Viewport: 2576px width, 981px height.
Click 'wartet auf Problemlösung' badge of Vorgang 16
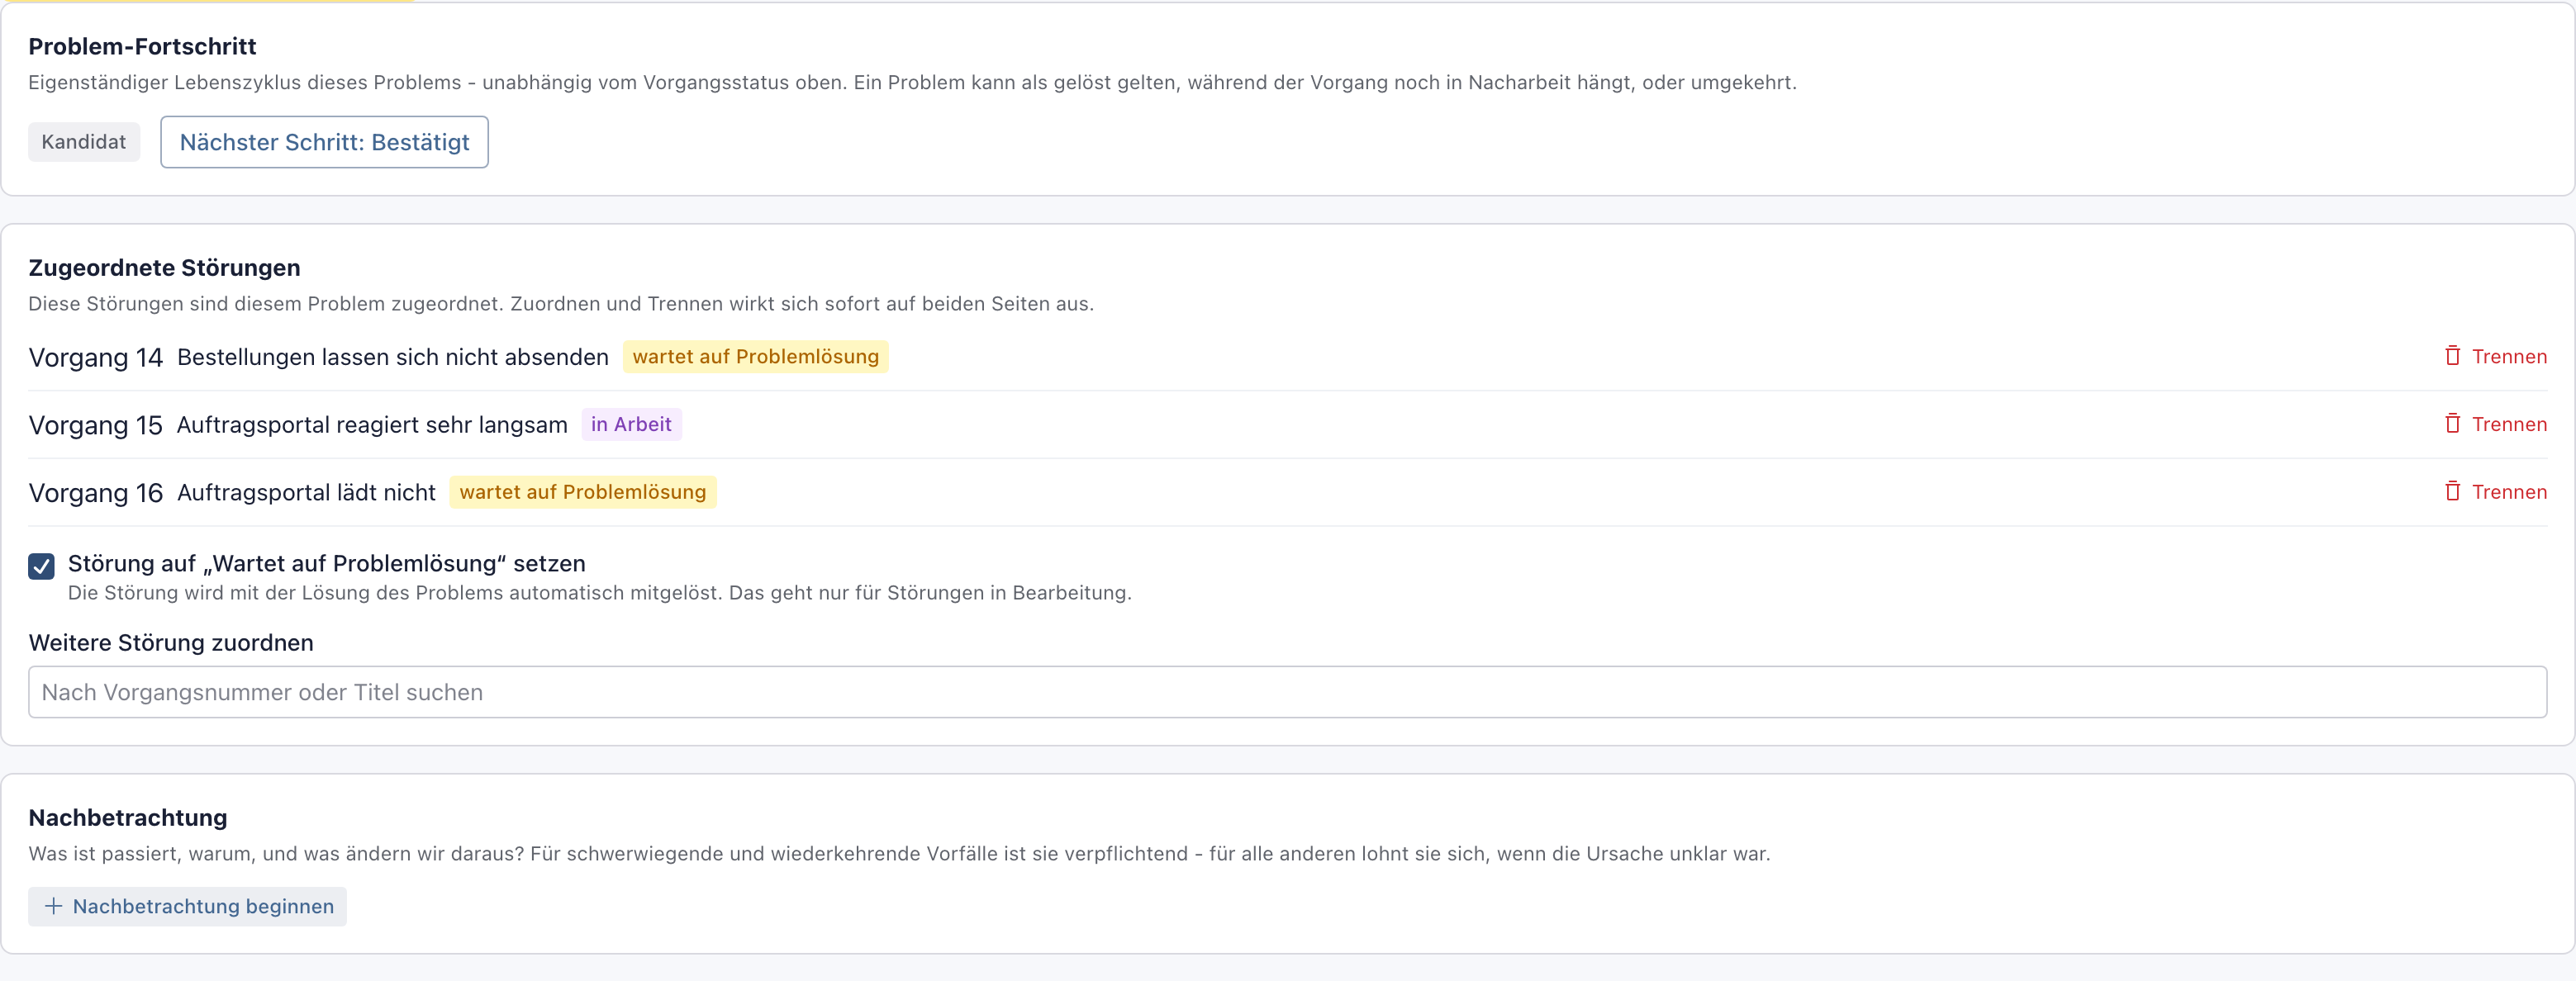[583, 493]
